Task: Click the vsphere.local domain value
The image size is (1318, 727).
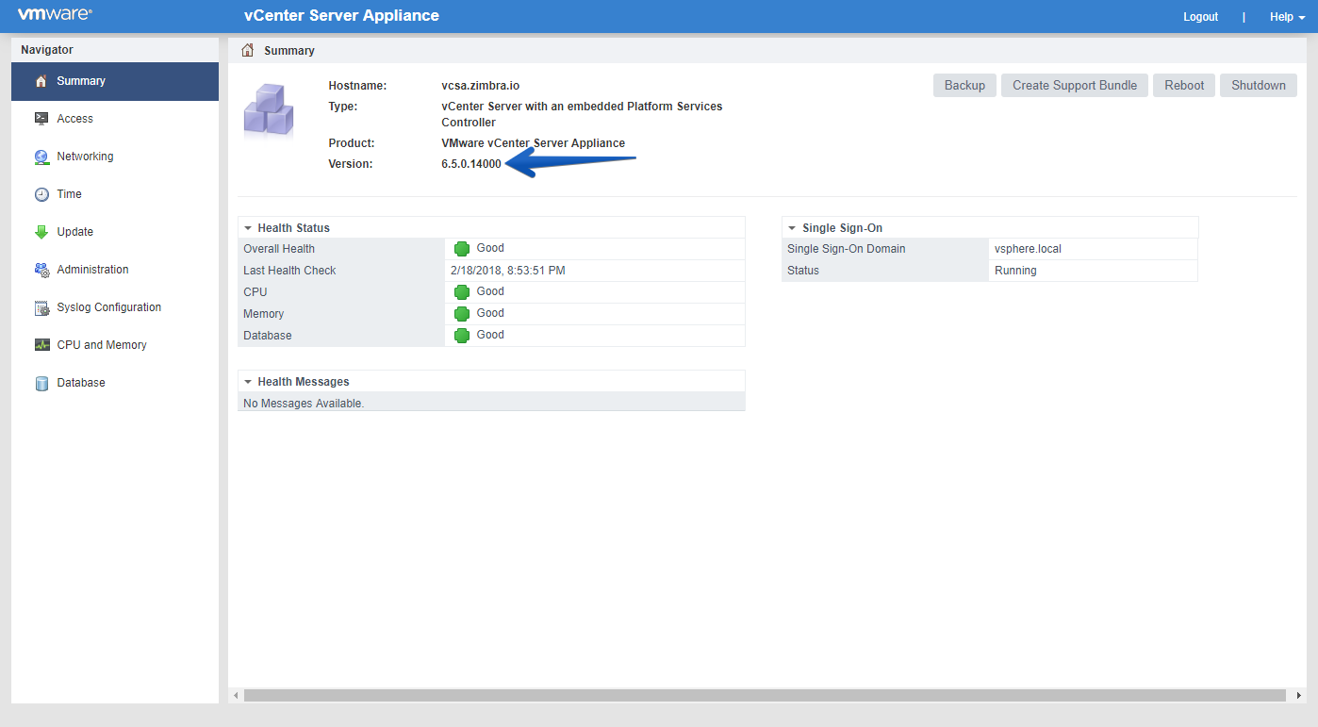Action: point(1028,249)
